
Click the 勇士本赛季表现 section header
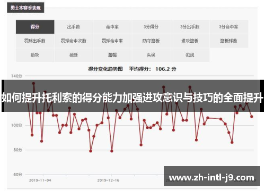tap(25, 8)
